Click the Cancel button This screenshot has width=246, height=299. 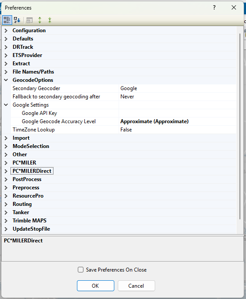136,286
